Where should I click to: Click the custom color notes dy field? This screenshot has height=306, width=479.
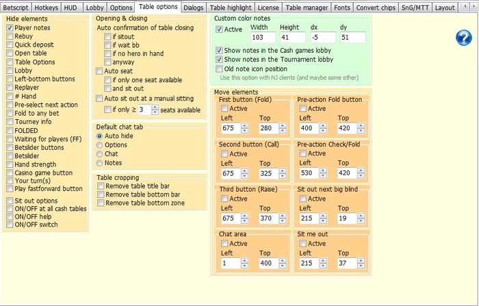[x=351, y=37]
